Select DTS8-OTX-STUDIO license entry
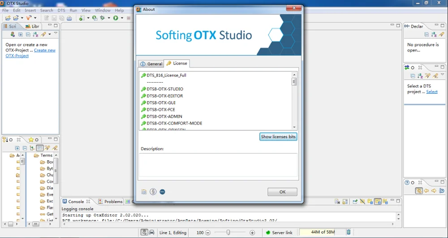 click(162, 89)
